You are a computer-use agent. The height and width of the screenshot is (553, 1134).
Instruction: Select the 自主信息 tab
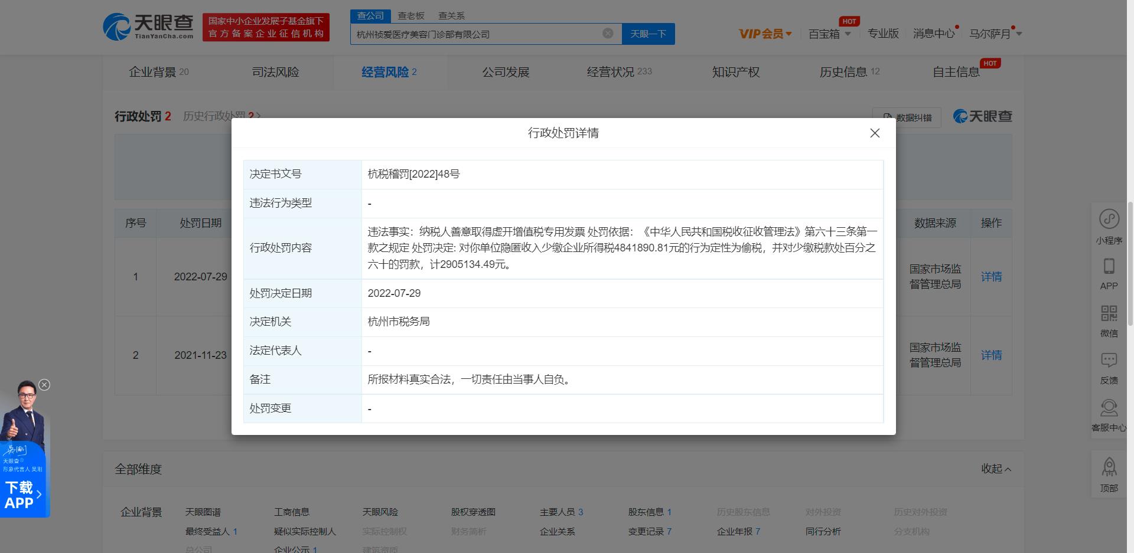coord(956,72)
